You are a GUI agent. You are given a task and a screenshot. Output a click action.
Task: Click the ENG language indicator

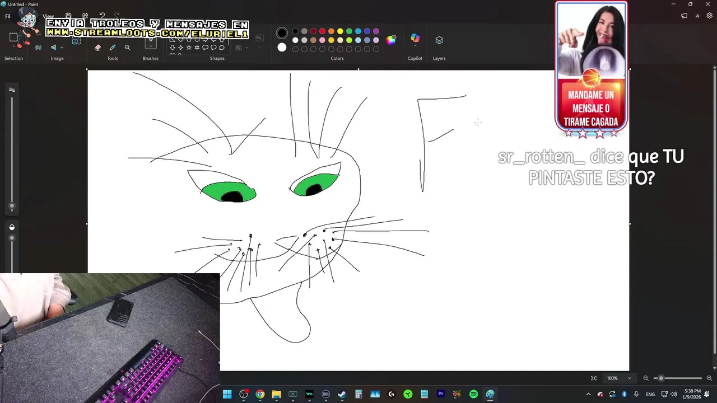click(x=650, y=394)
